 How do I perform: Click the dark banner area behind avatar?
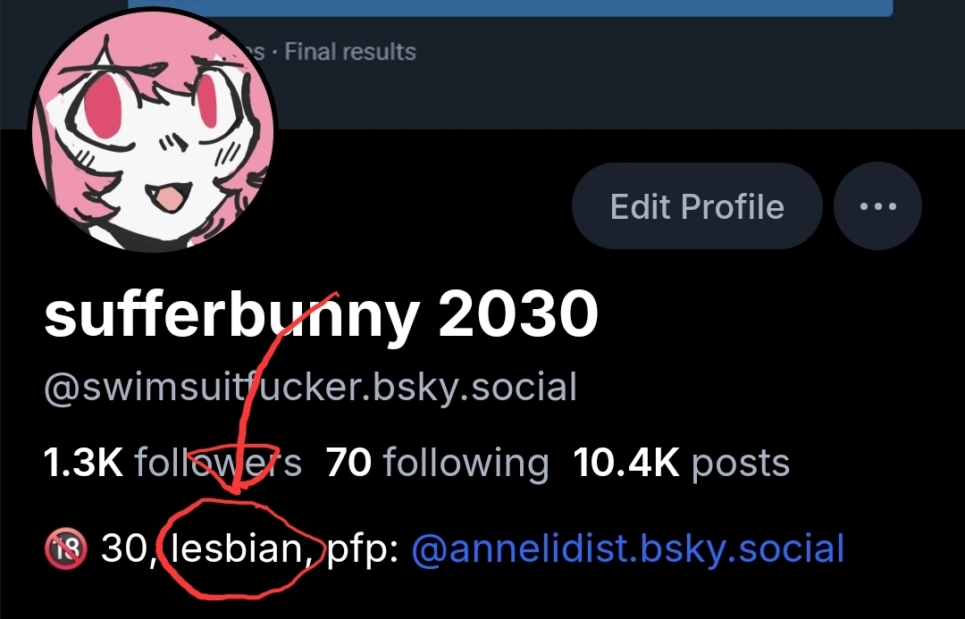click(x=616, y=80)
